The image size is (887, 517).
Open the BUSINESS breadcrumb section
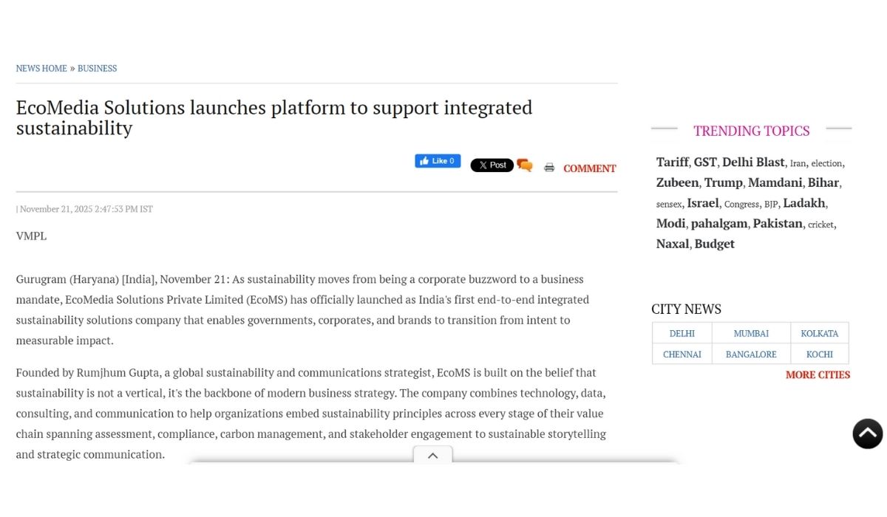click(98, 69)
